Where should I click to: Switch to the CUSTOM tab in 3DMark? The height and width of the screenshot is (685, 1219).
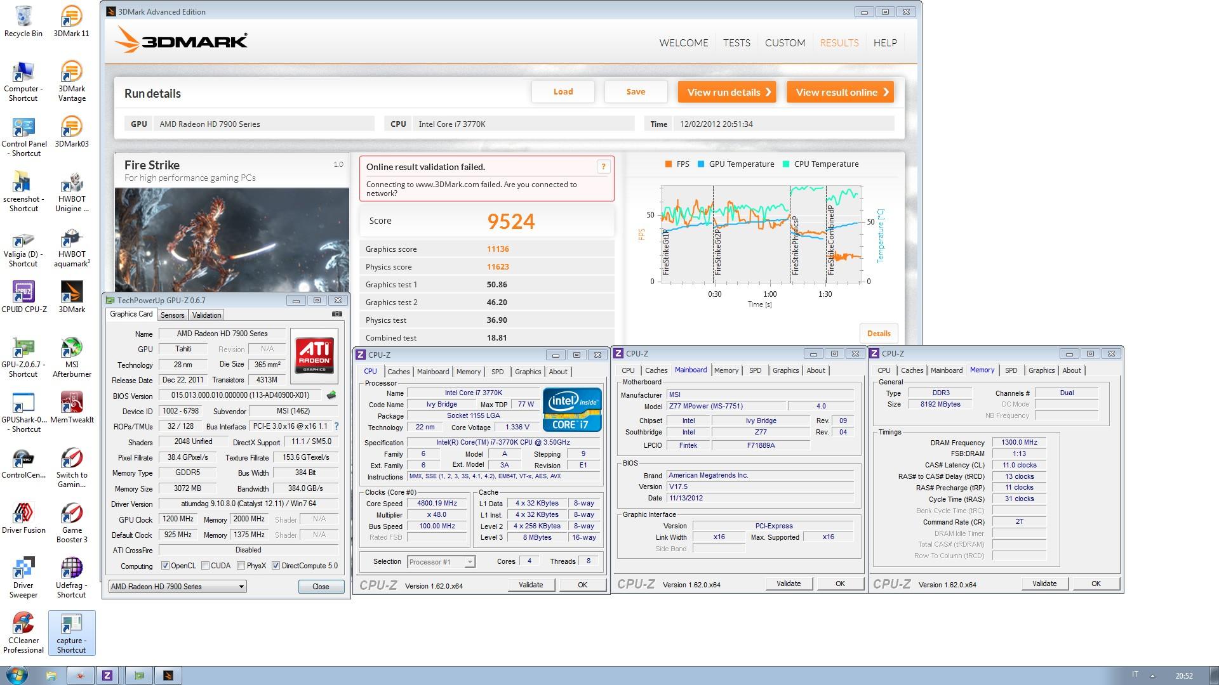pos(785,43)
